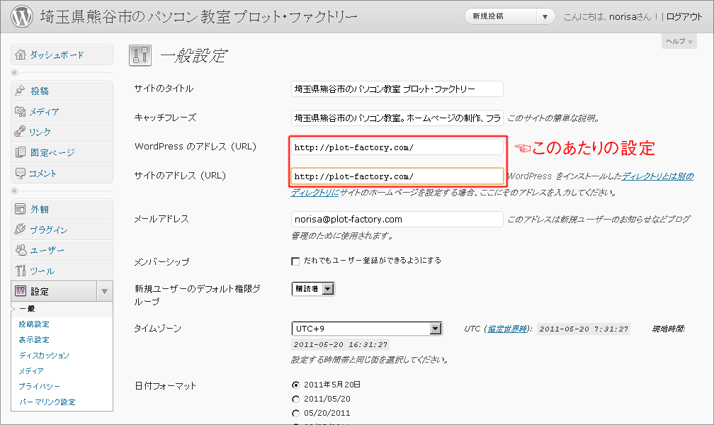The height and width of the screenshot is (425, 714).
Task: Open the ヘルプ help tab
Action: click(679, 42)
